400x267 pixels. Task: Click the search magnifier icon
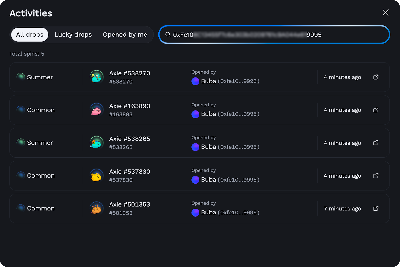click(x=168, y=35)
